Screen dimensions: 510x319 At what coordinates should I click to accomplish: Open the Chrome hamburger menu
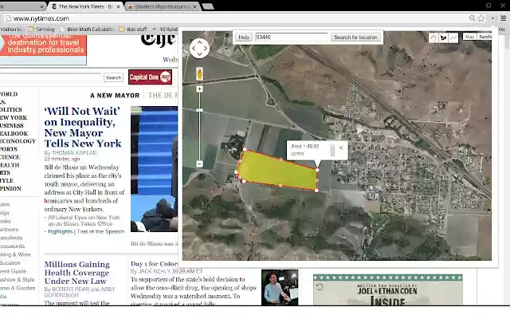point(503,18)
